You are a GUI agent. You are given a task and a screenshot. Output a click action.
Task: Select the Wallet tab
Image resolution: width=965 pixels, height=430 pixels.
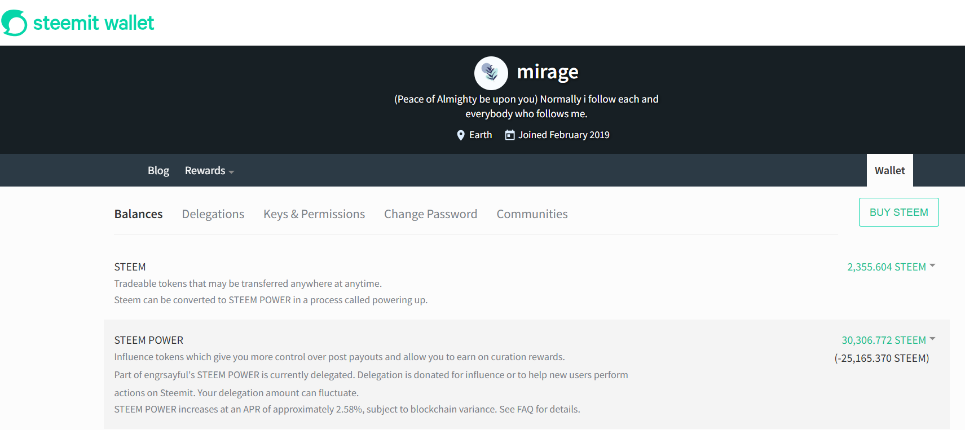coord(890,170)
